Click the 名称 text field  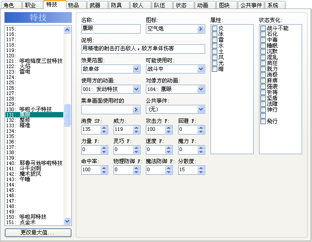pyautogui.click(x=111, y=29)
